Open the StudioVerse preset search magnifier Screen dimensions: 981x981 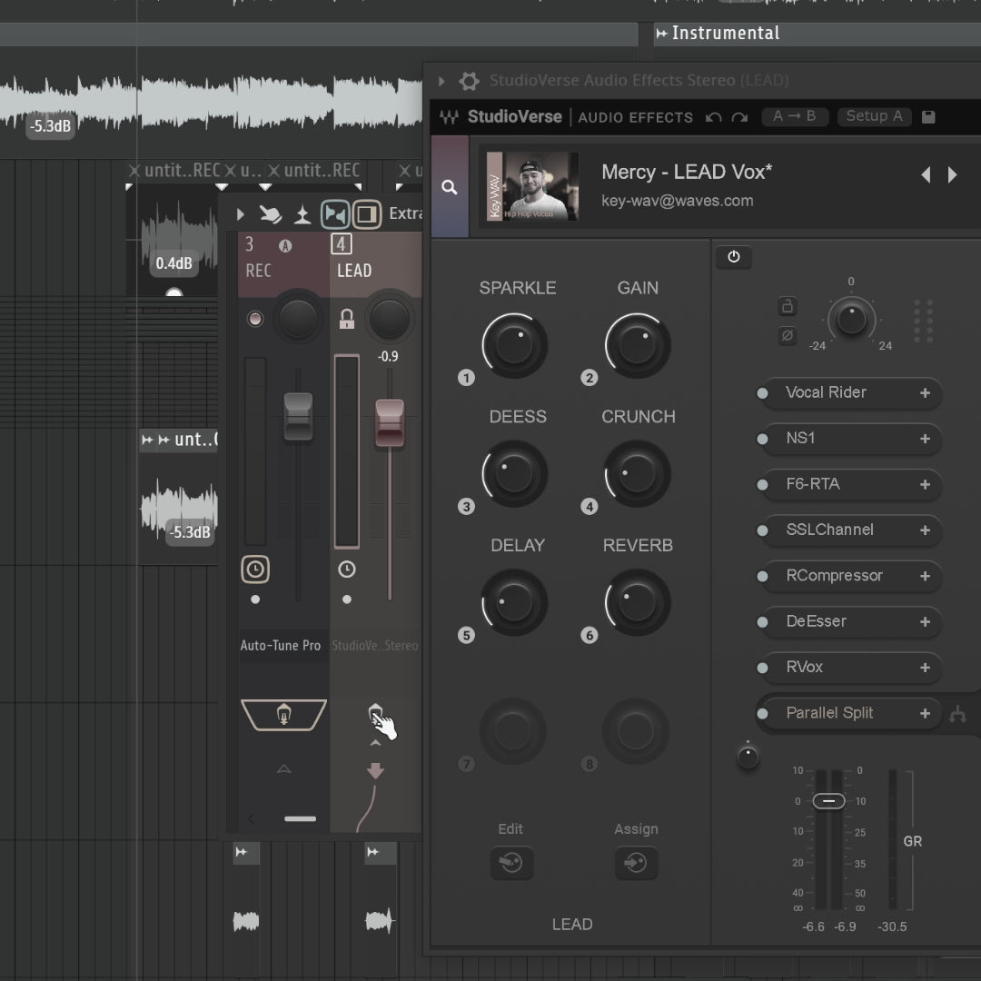449,187
